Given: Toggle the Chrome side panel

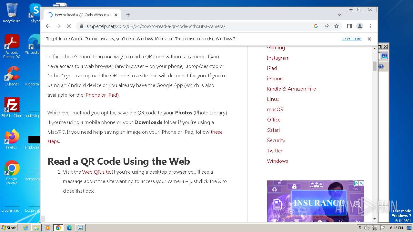Looking at the screenshot, I should (349, 26).
